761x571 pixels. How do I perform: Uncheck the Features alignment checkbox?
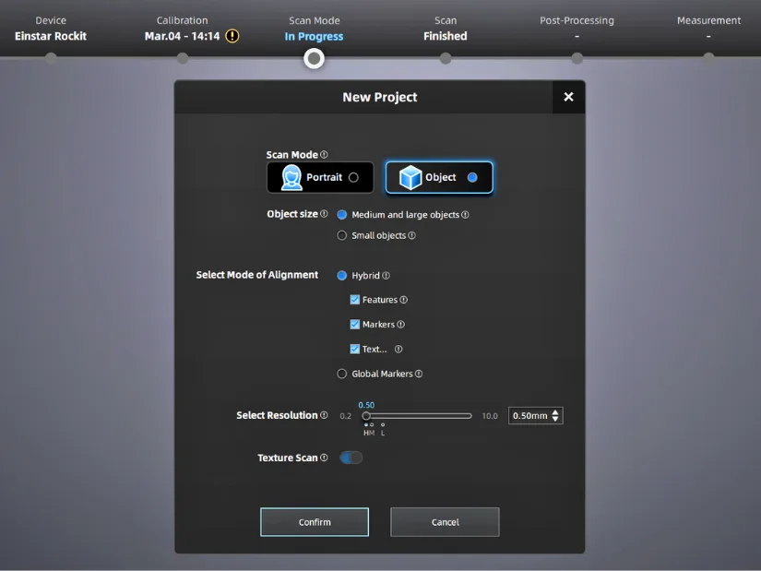(355, 299)
